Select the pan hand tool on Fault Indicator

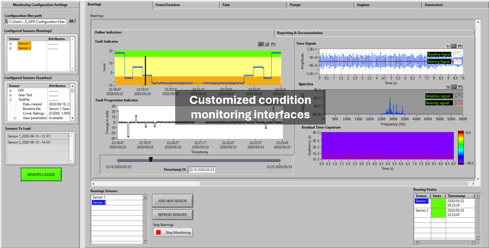[x=273, y=44]
